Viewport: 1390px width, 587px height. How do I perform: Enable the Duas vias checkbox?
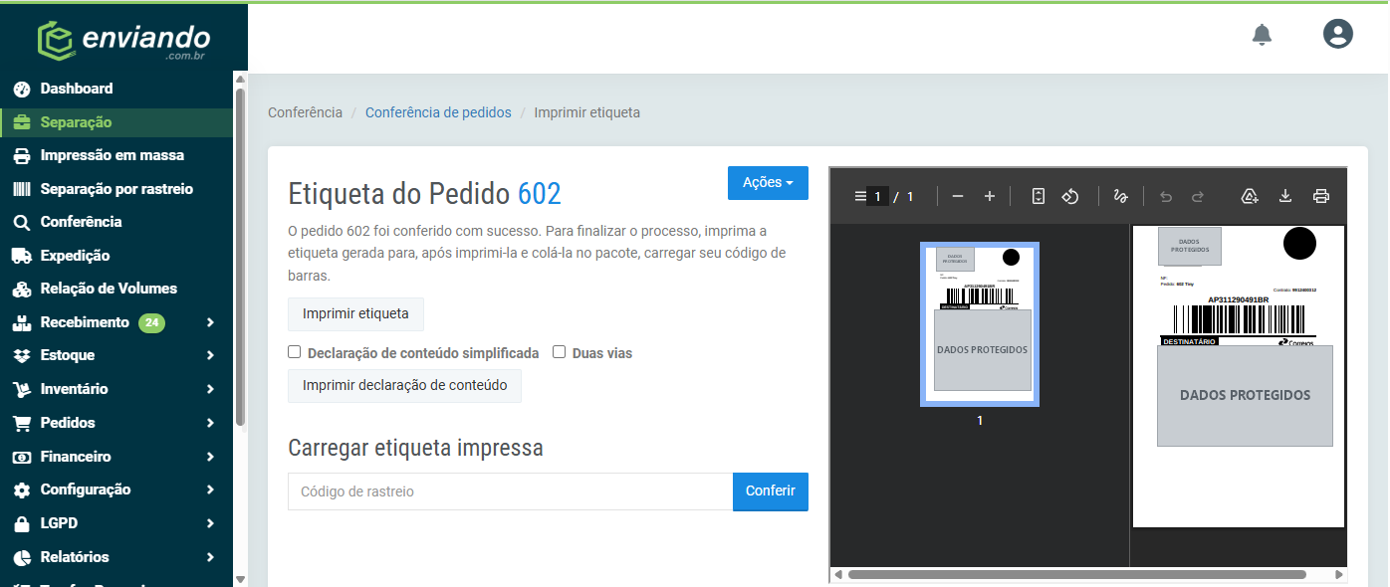click(559, 352)
